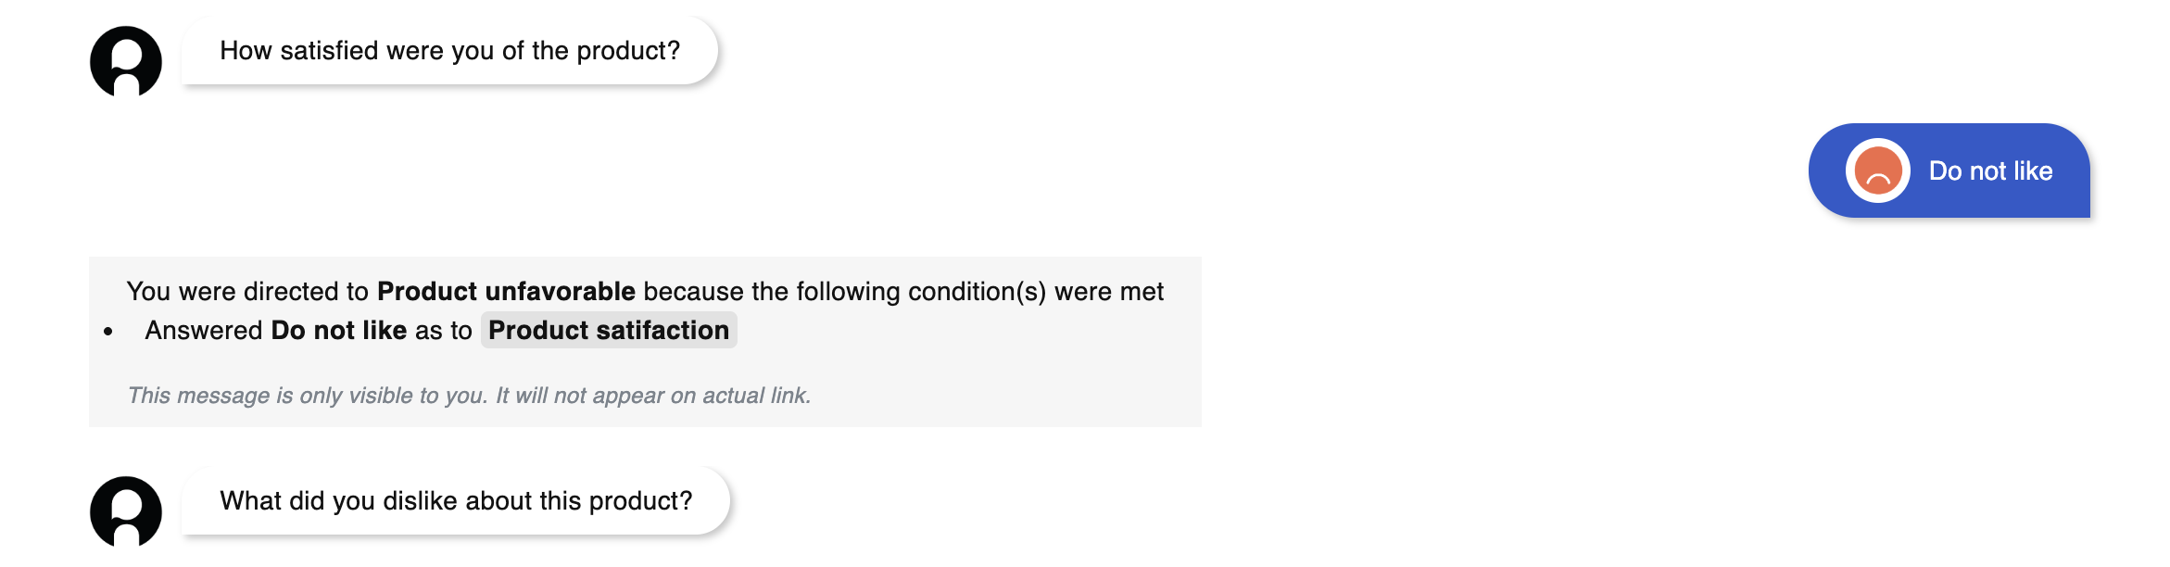
Task: Click the "You were directed to" text
Action: [248, 292]
